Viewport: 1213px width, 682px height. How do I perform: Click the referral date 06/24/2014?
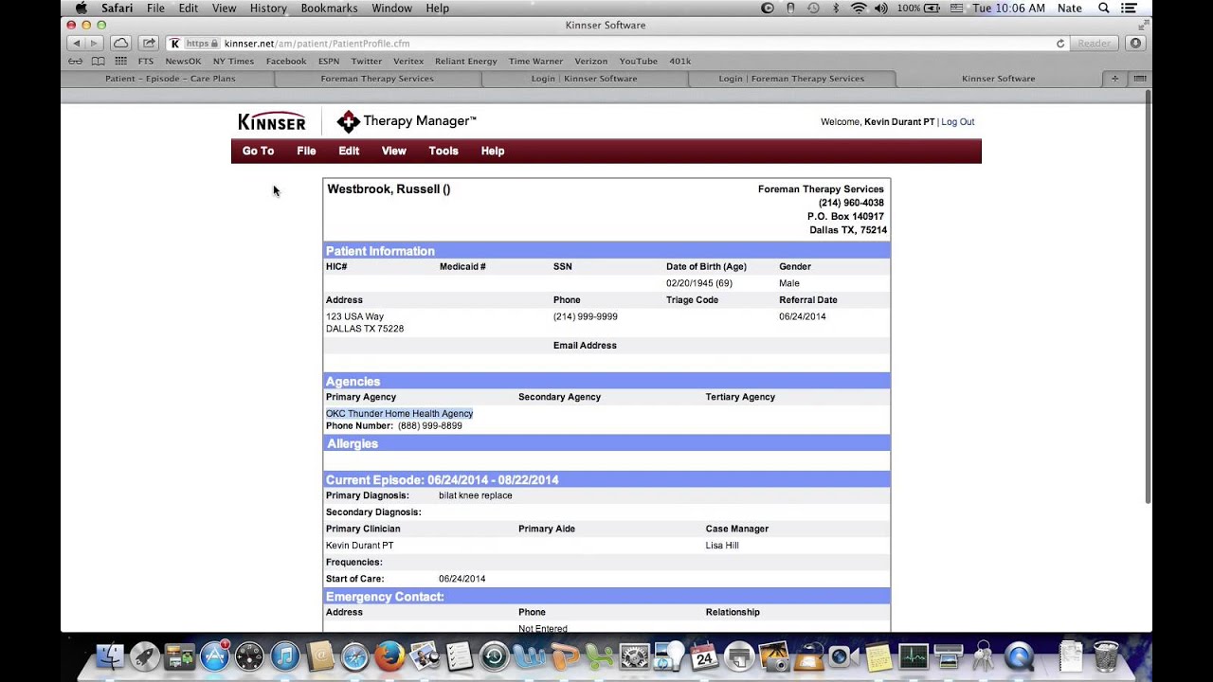point(803,316)
